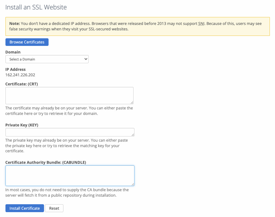Viewport: 275px width, 217px height.
Task: Click inside the Certificate Authority Bundle text area
Action: pyautogui.click(x=69, y=175)
